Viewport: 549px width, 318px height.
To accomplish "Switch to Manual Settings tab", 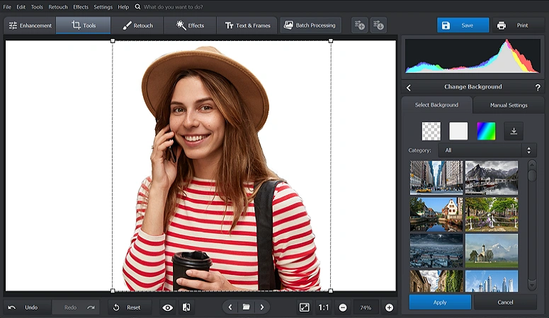I will click(x=509, y=105).
